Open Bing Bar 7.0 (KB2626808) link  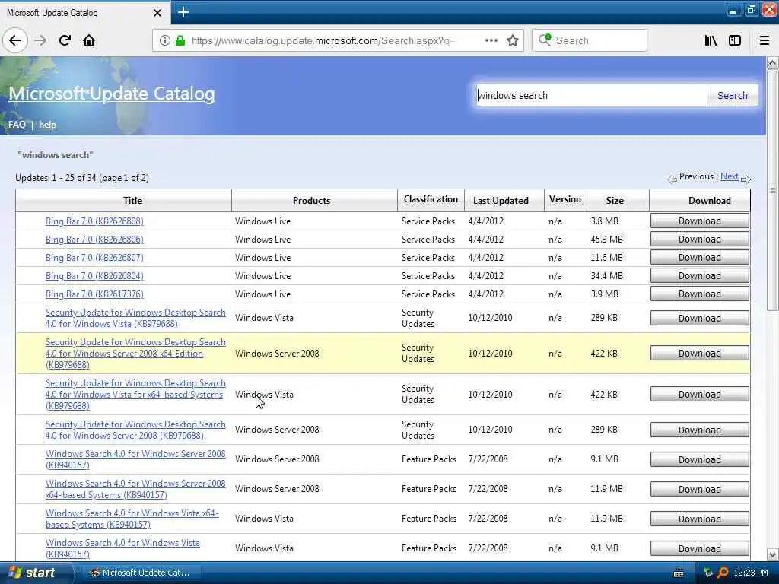click(94, 221)
